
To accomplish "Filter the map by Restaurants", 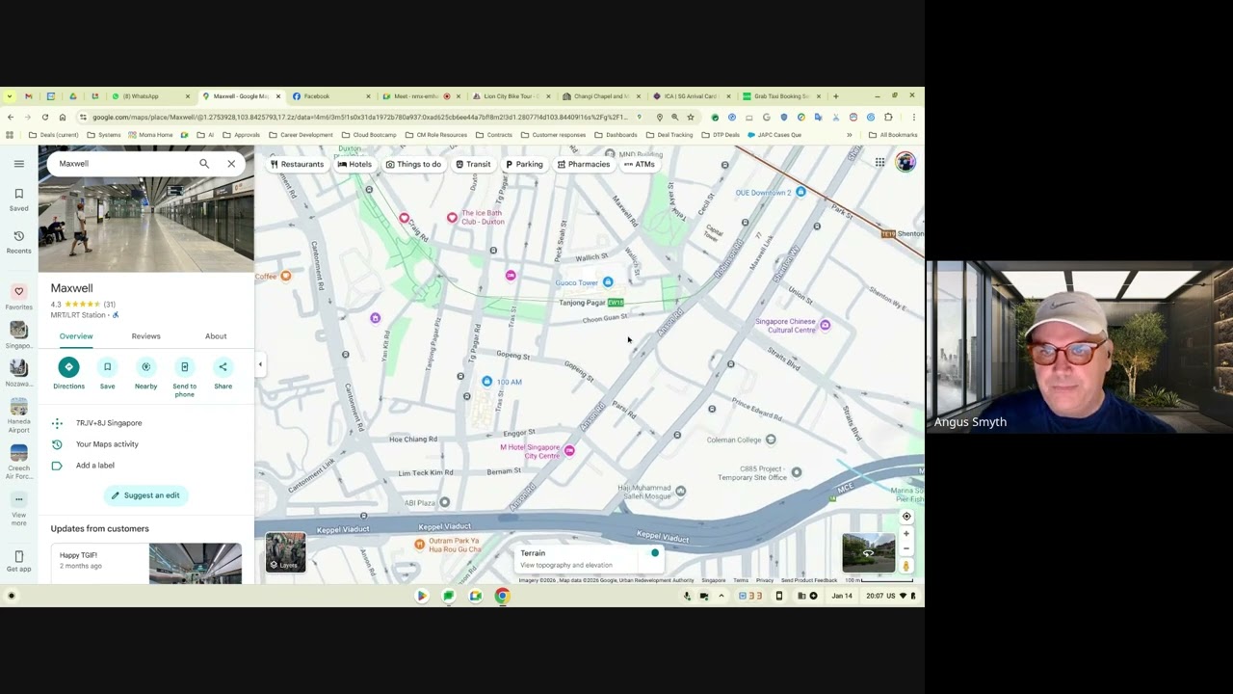I will click(x=297, y=165).
